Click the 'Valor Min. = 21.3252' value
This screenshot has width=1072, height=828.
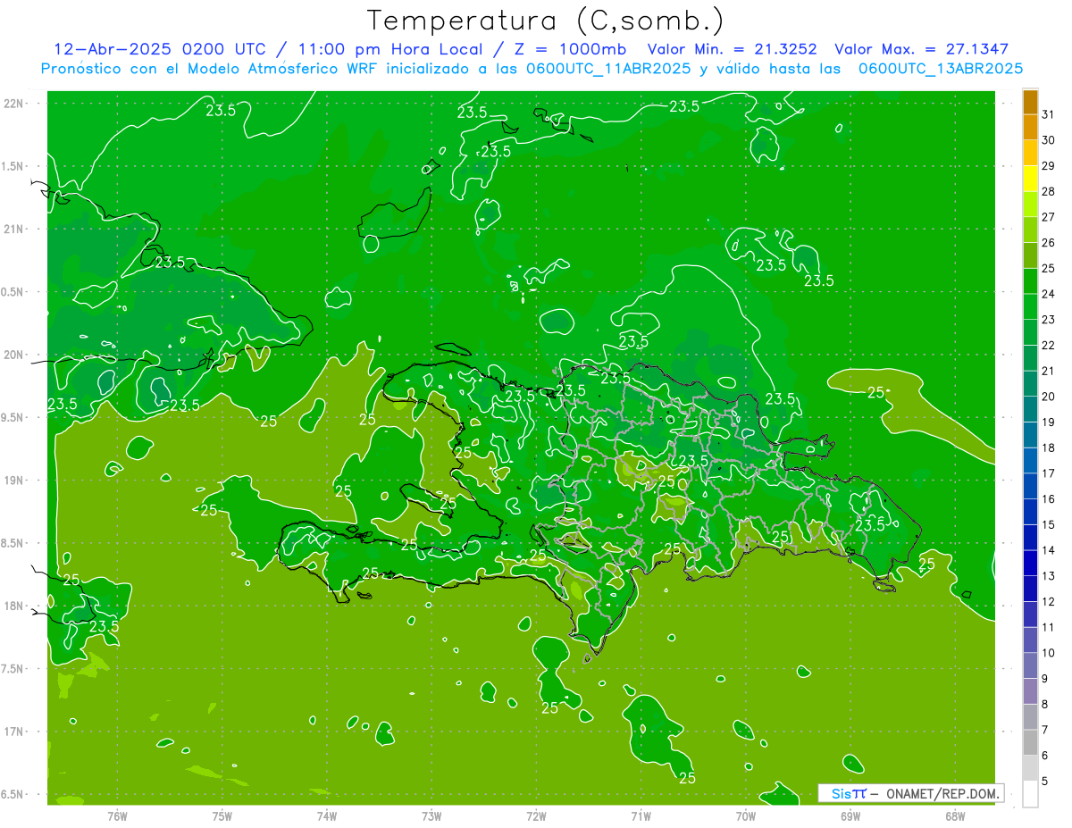732,49
